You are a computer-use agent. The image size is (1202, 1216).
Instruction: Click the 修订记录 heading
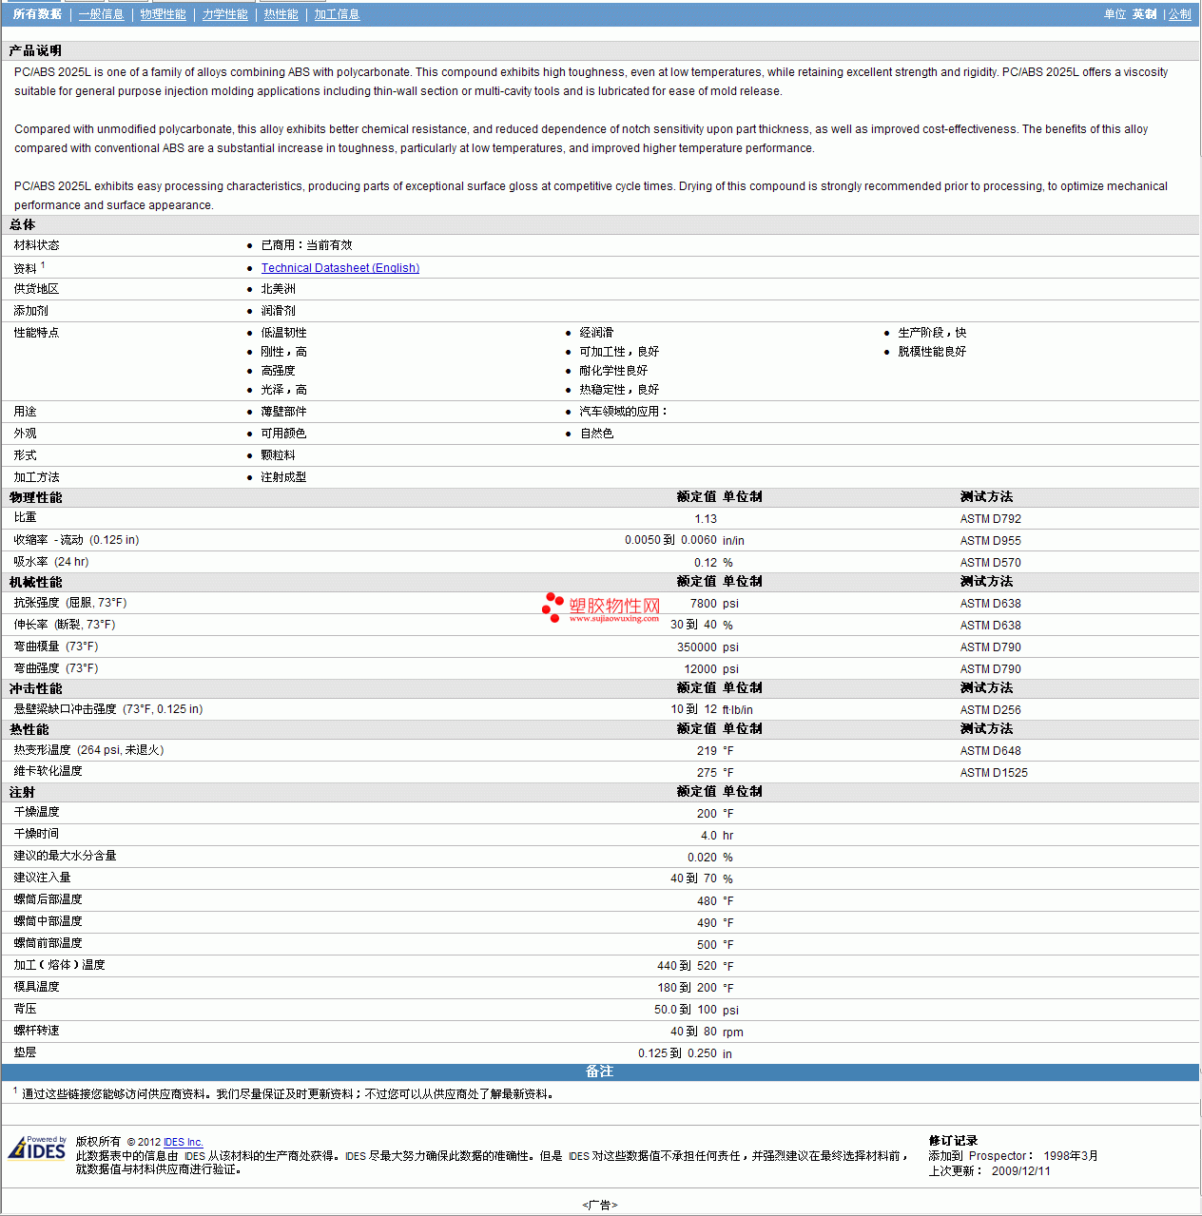953,1141
